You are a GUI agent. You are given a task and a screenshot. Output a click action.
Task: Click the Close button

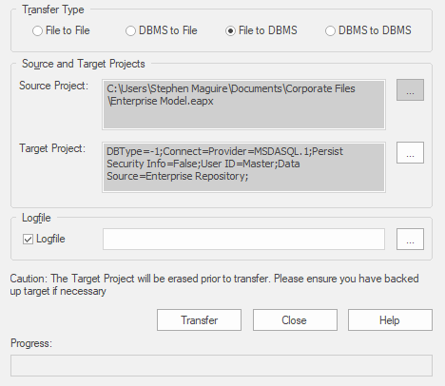(x=295, y=320)
